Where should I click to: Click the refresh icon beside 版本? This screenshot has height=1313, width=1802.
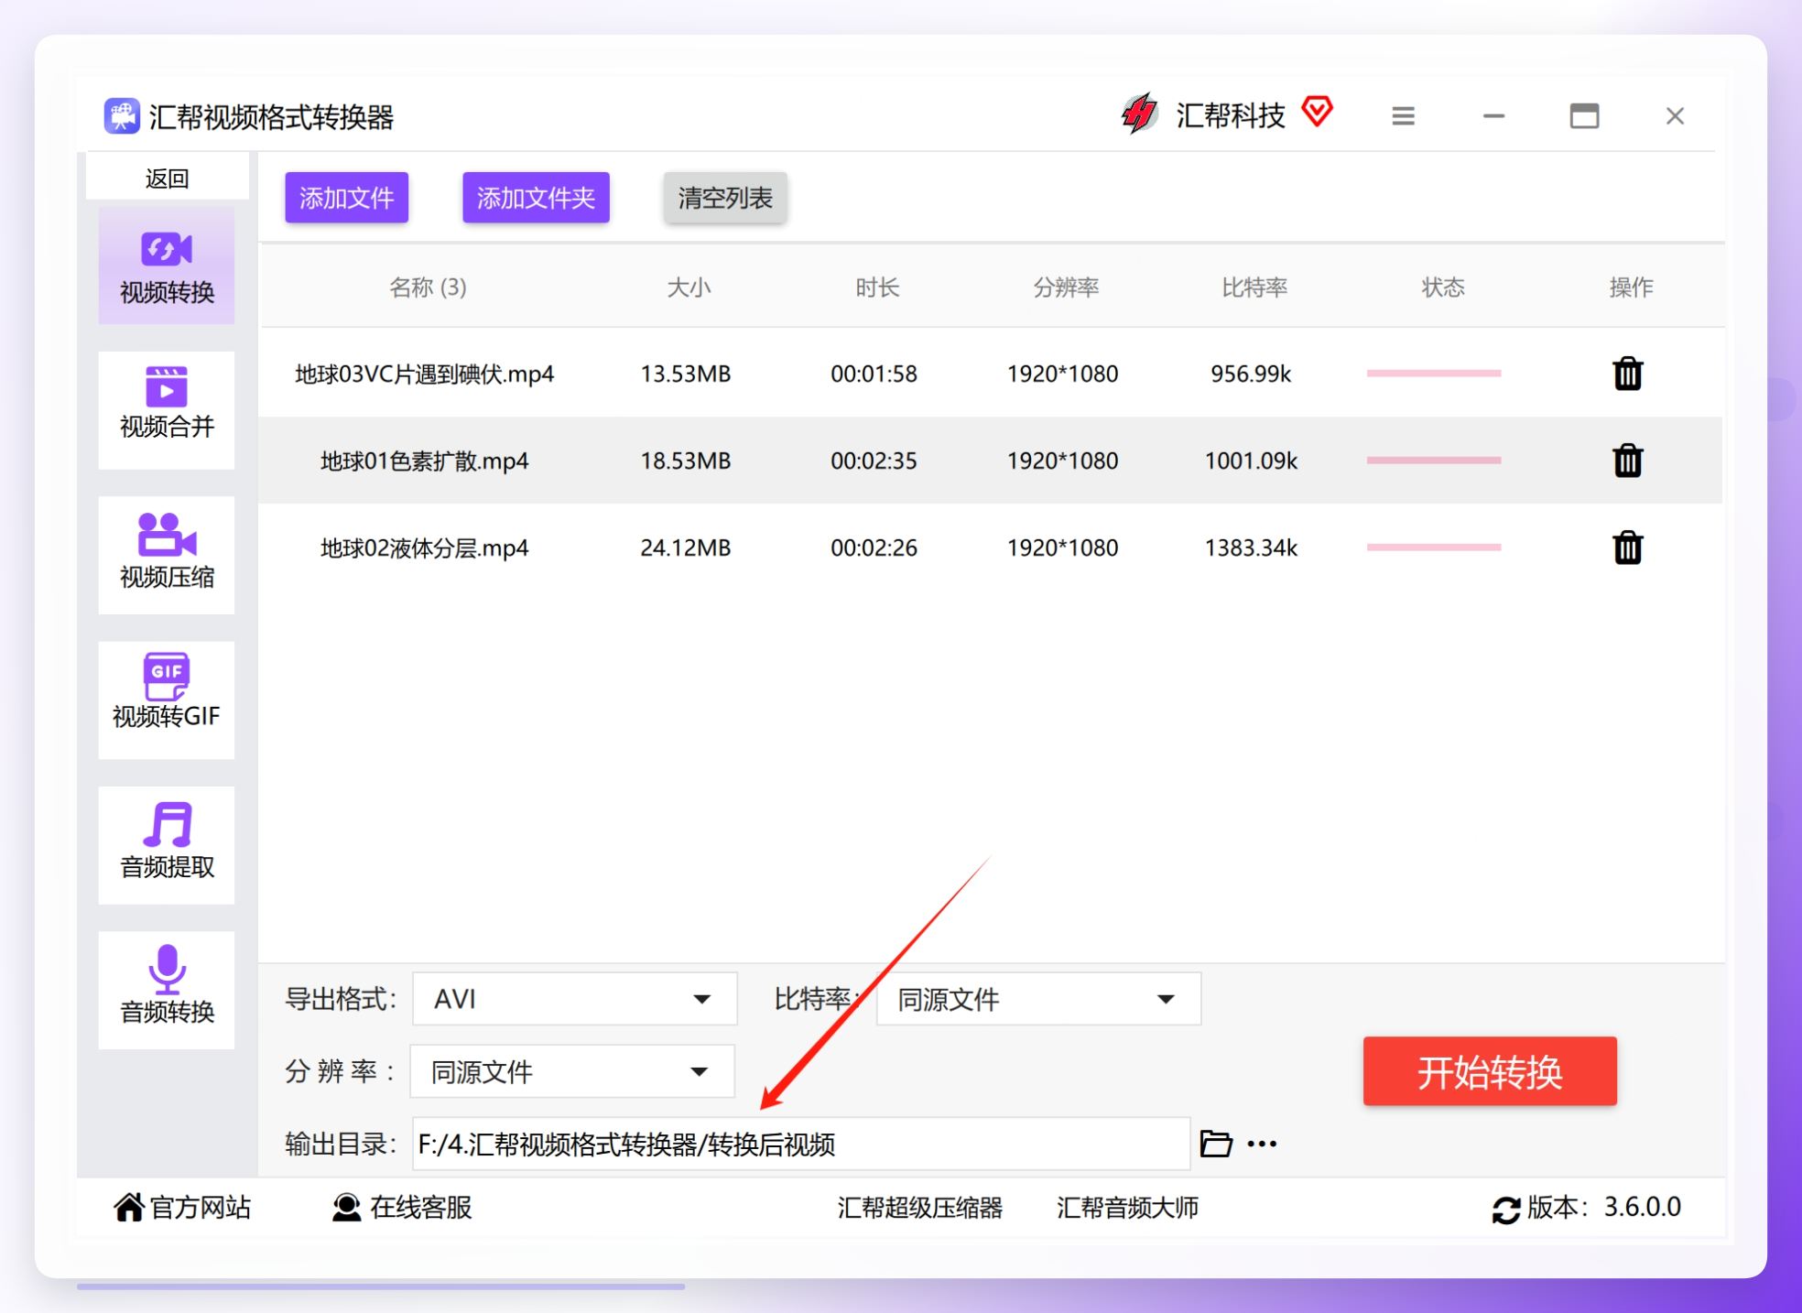tap(1506, 1209)
